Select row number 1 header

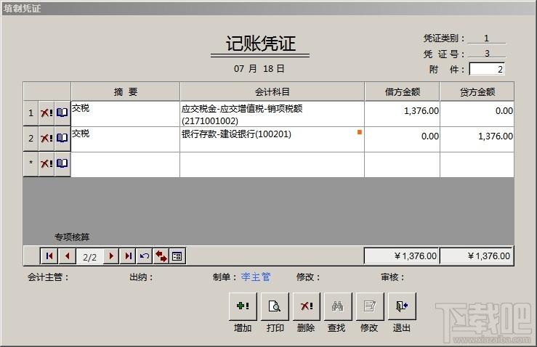(x=31, y=113)
